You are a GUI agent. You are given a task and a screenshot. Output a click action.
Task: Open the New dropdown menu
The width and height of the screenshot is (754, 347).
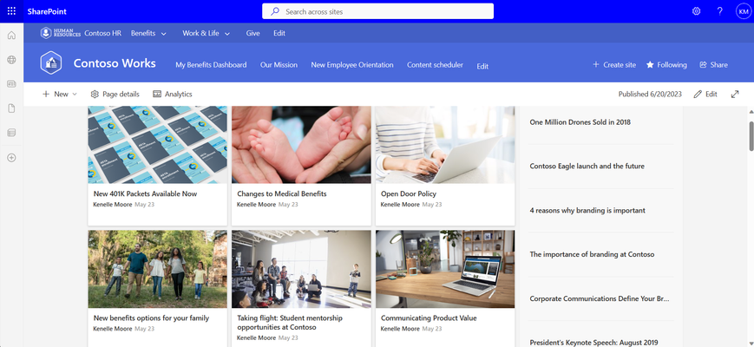point(60,95)
